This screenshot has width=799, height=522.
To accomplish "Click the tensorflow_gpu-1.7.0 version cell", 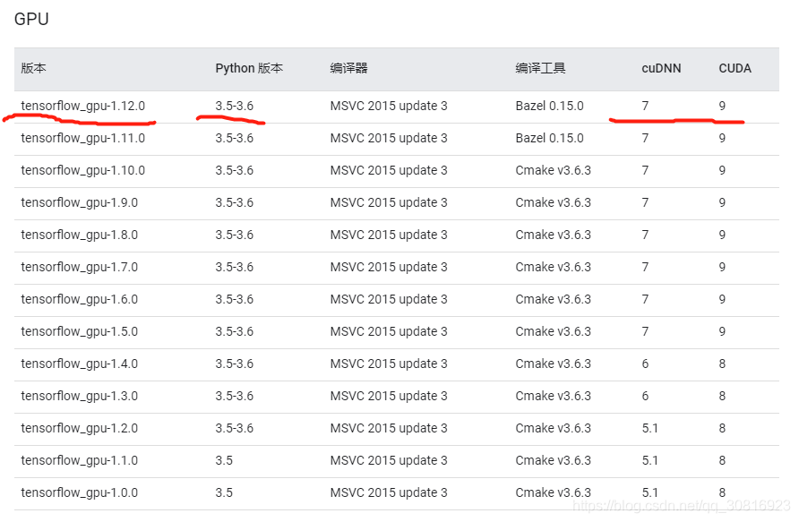I will [x=80, y=267].
